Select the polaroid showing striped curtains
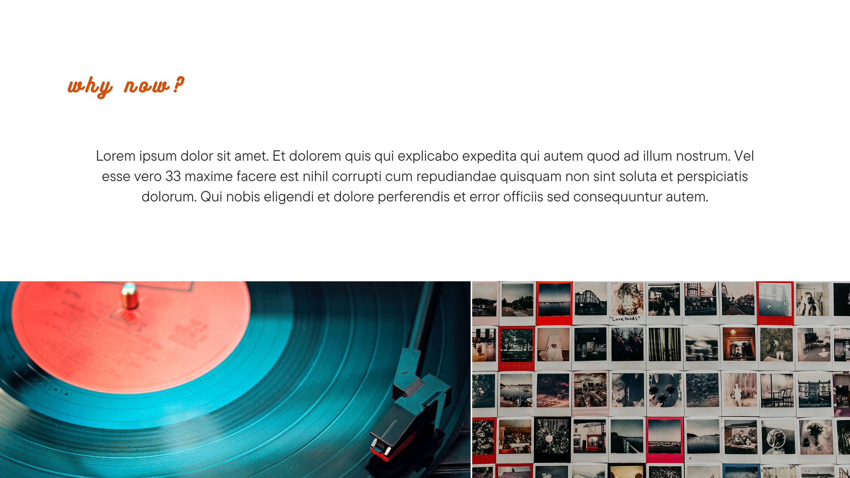The height and width of the screenshot is (478, 850). tap(665, 347)
